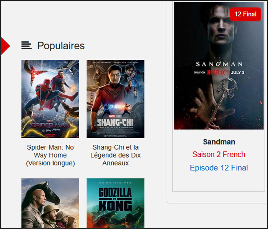Open the Spider-Man: No Way Home poster
This screenshot has width=268, height=229.
click(x=50, y=99)
